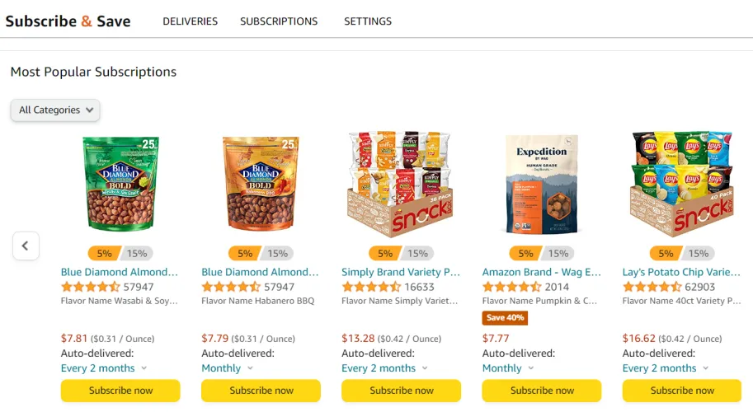The width and height of the screenshot is (753, 412).
Task: Go to the Deliveries tab
Action: [190, 21]
